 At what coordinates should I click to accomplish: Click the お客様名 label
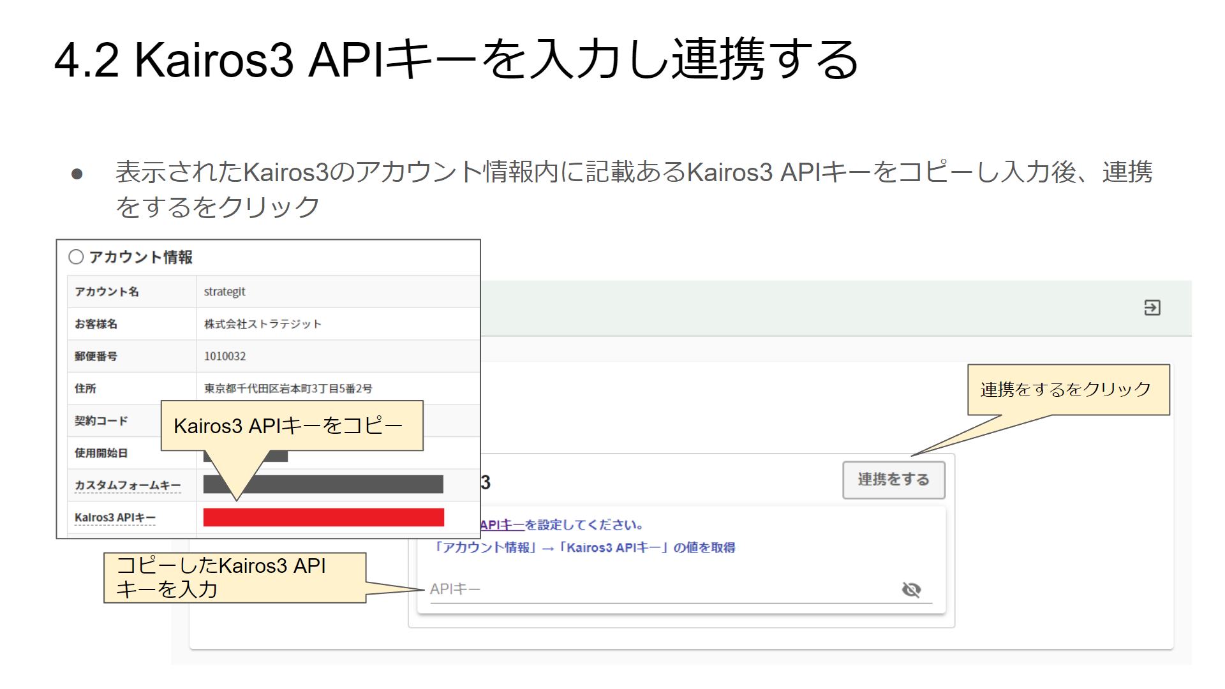(96, 324)
